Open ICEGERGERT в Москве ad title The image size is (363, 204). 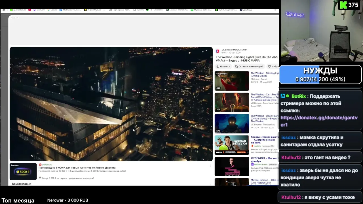[x=265, y=160]
